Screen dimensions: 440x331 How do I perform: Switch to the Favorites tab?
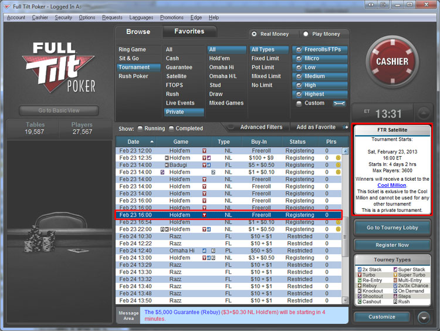pyautogui.click(x=189, y=32)
